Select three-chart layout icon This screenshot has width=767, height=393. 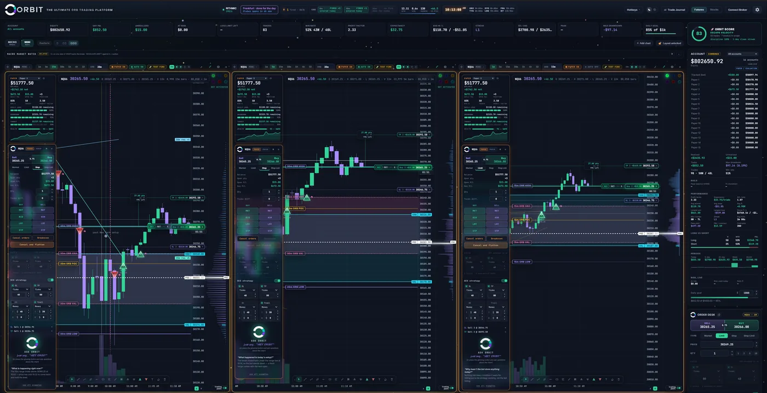(x=73, y=43)
